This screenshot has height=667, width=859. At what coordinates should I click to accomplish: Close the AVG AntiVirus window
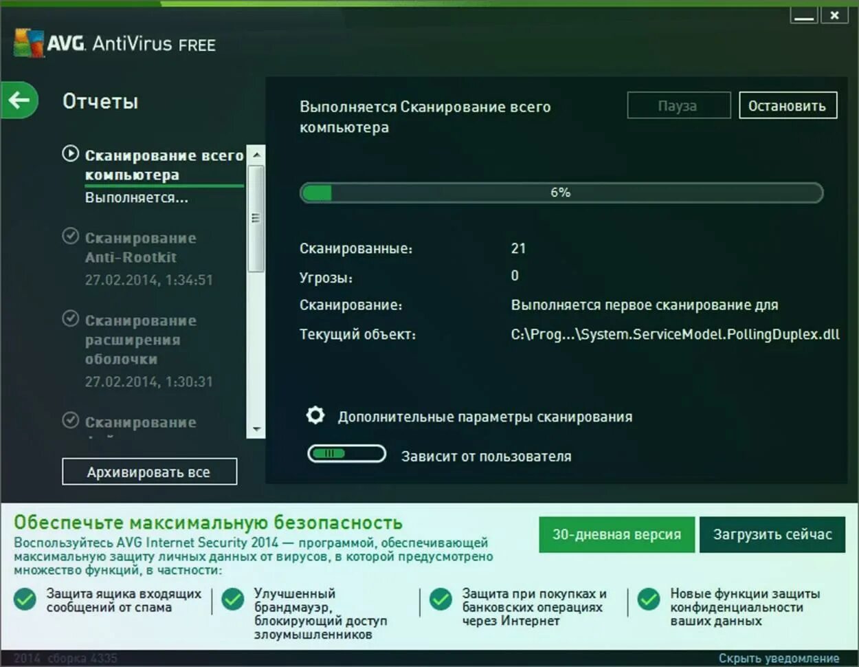(834, 15)
